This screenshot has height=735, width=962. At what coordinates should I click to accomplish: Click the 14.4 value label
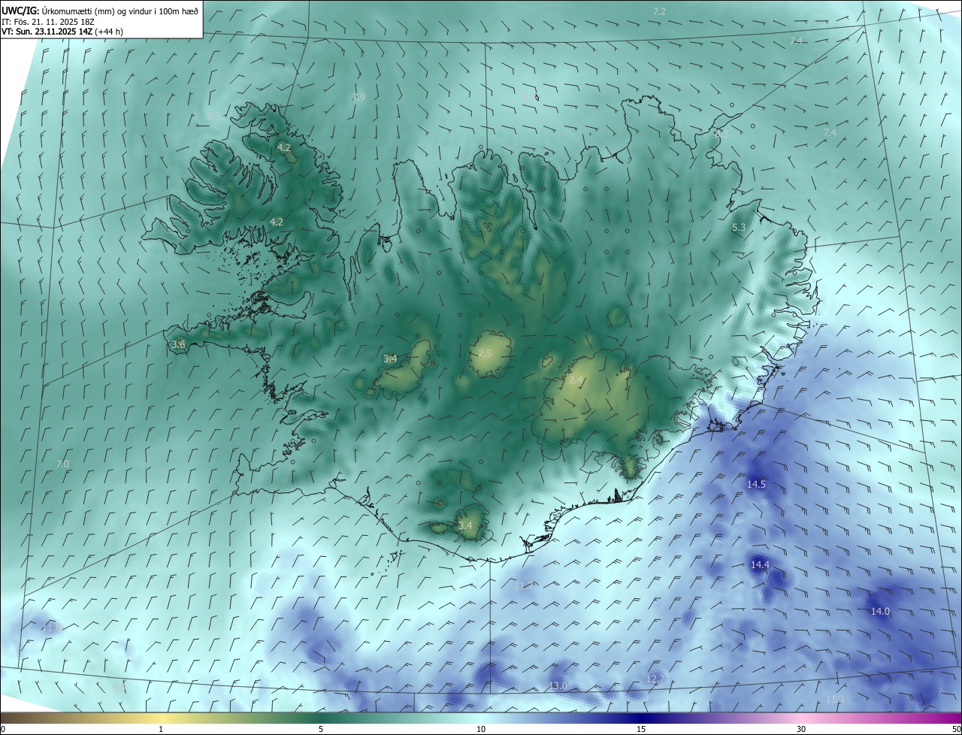(x=760, y=564)
